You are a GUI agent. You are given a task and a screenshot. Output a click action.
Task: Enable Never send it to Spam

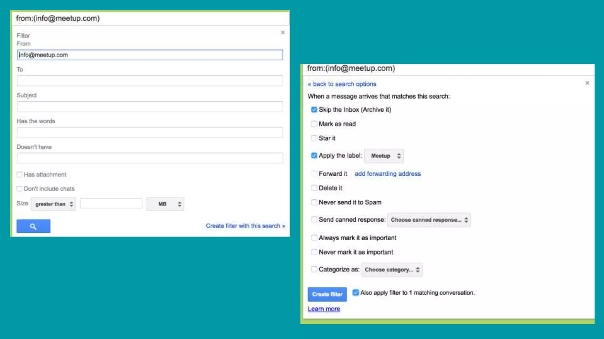coord(314,202)
